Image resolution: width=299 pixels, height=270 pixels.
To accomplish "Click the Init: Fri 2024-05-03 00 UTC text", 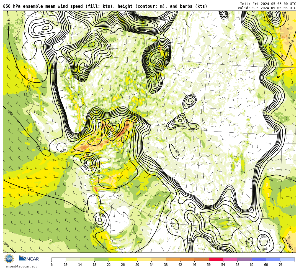I will point(268,4).
